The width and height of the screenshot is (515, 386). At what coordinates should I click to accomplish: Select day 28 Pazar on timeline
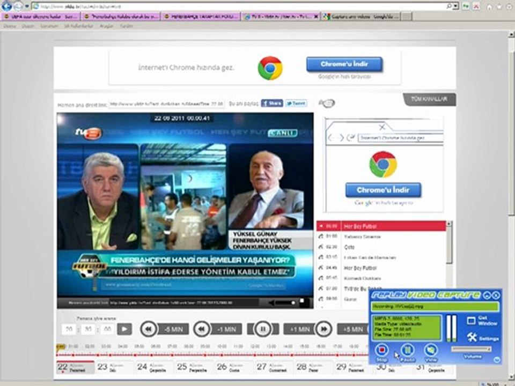[314, 367]
